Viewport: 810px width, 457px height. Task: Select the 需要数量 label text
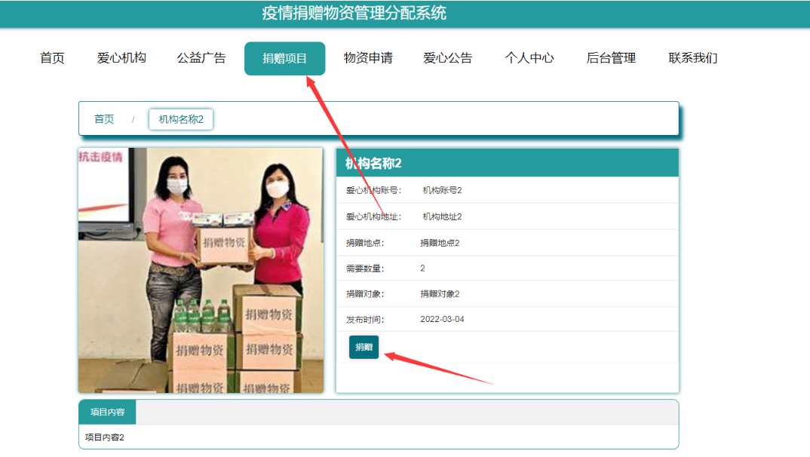[365, 268]
